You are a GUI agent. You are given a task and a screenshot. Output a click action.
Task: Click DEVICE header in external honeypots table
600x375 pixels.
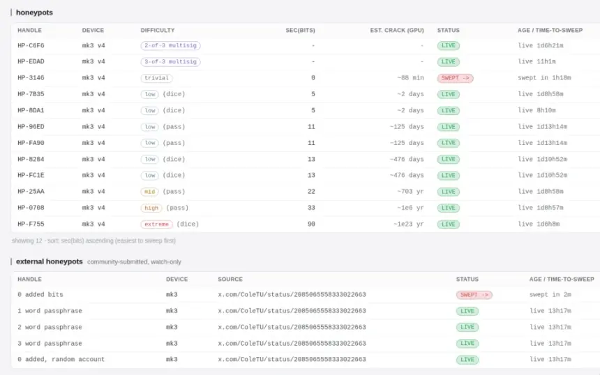pos(177,279)
